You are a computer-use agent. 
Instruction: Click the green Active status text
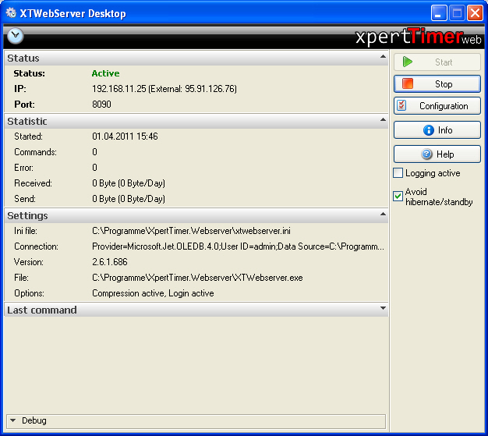105,73
